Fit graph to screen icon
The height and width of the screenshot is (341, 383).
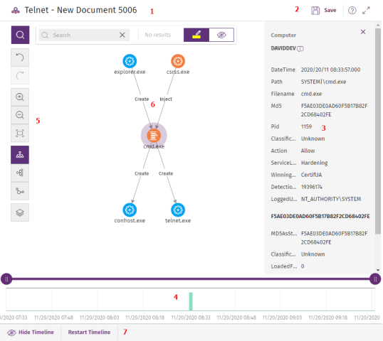point(20,133)
